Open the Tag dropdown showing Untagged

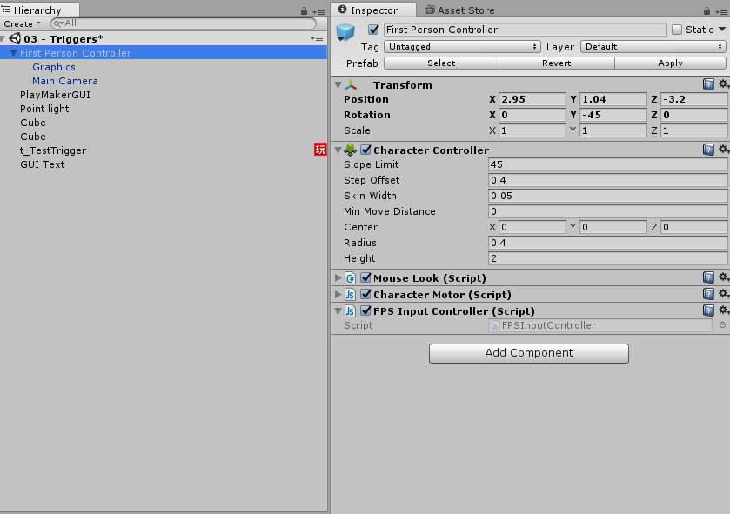[x=462, y=46]
